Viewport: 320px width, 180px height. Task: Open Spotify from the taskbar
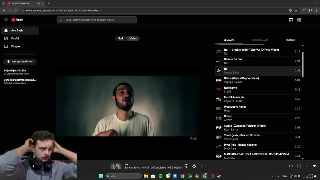pos(160,176)
